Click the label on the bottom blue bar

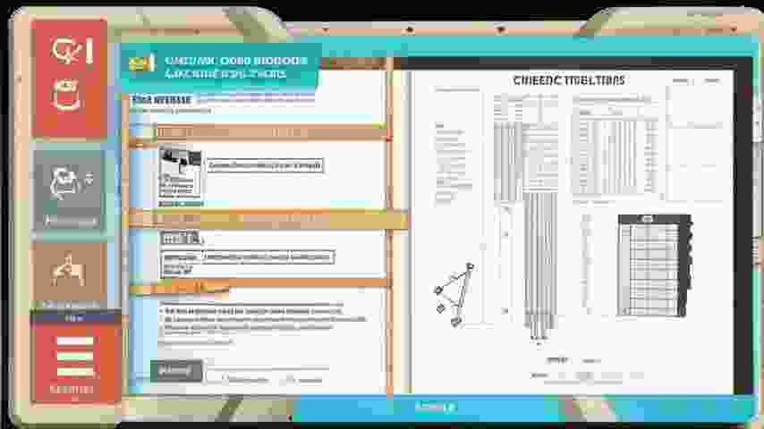point(435,408)
